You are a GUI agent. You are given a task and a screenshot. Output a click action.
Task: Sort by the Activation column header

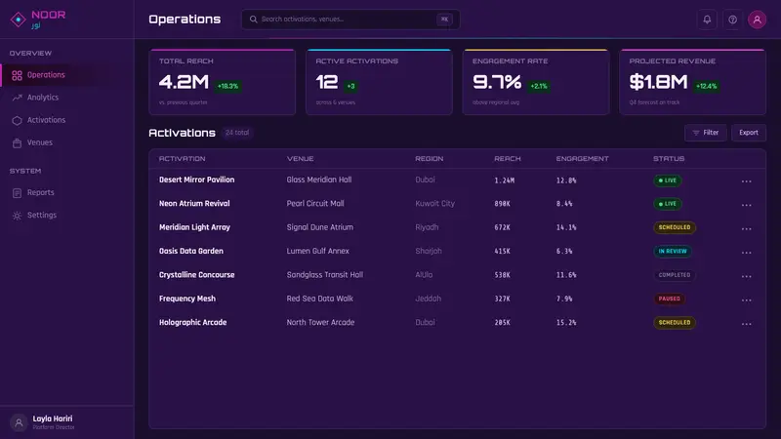(x=182, y=159)
